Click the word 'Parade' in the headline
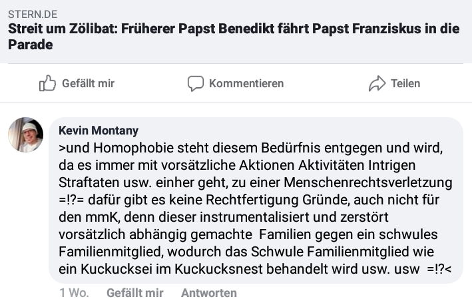 tap(31, 45)
